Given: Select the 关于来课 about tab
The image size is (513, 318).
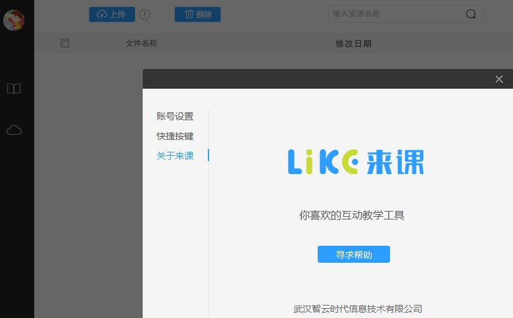Looking at the screenshot, I should [175, 156].
